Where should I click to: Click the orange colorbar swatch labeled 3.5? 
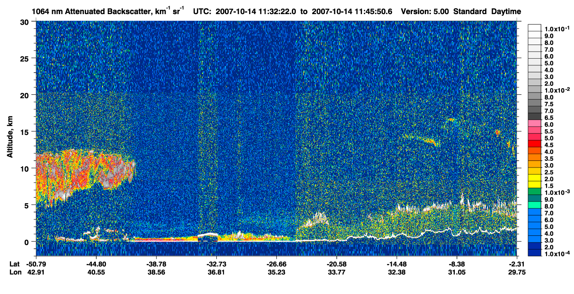coord(534,157)
